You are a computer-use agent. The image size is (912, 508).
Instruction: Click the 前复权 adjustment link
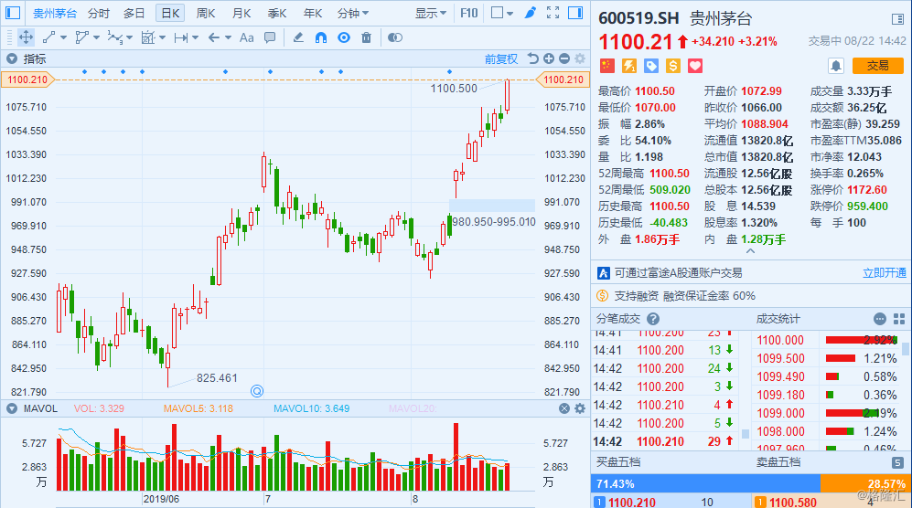(x=500, y=58)
